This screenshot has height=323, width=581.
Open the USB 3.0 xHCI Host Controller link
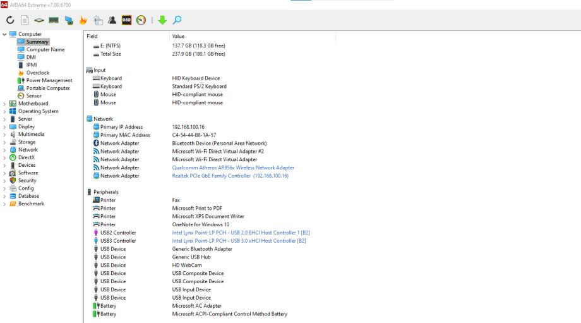coord(239,241)
